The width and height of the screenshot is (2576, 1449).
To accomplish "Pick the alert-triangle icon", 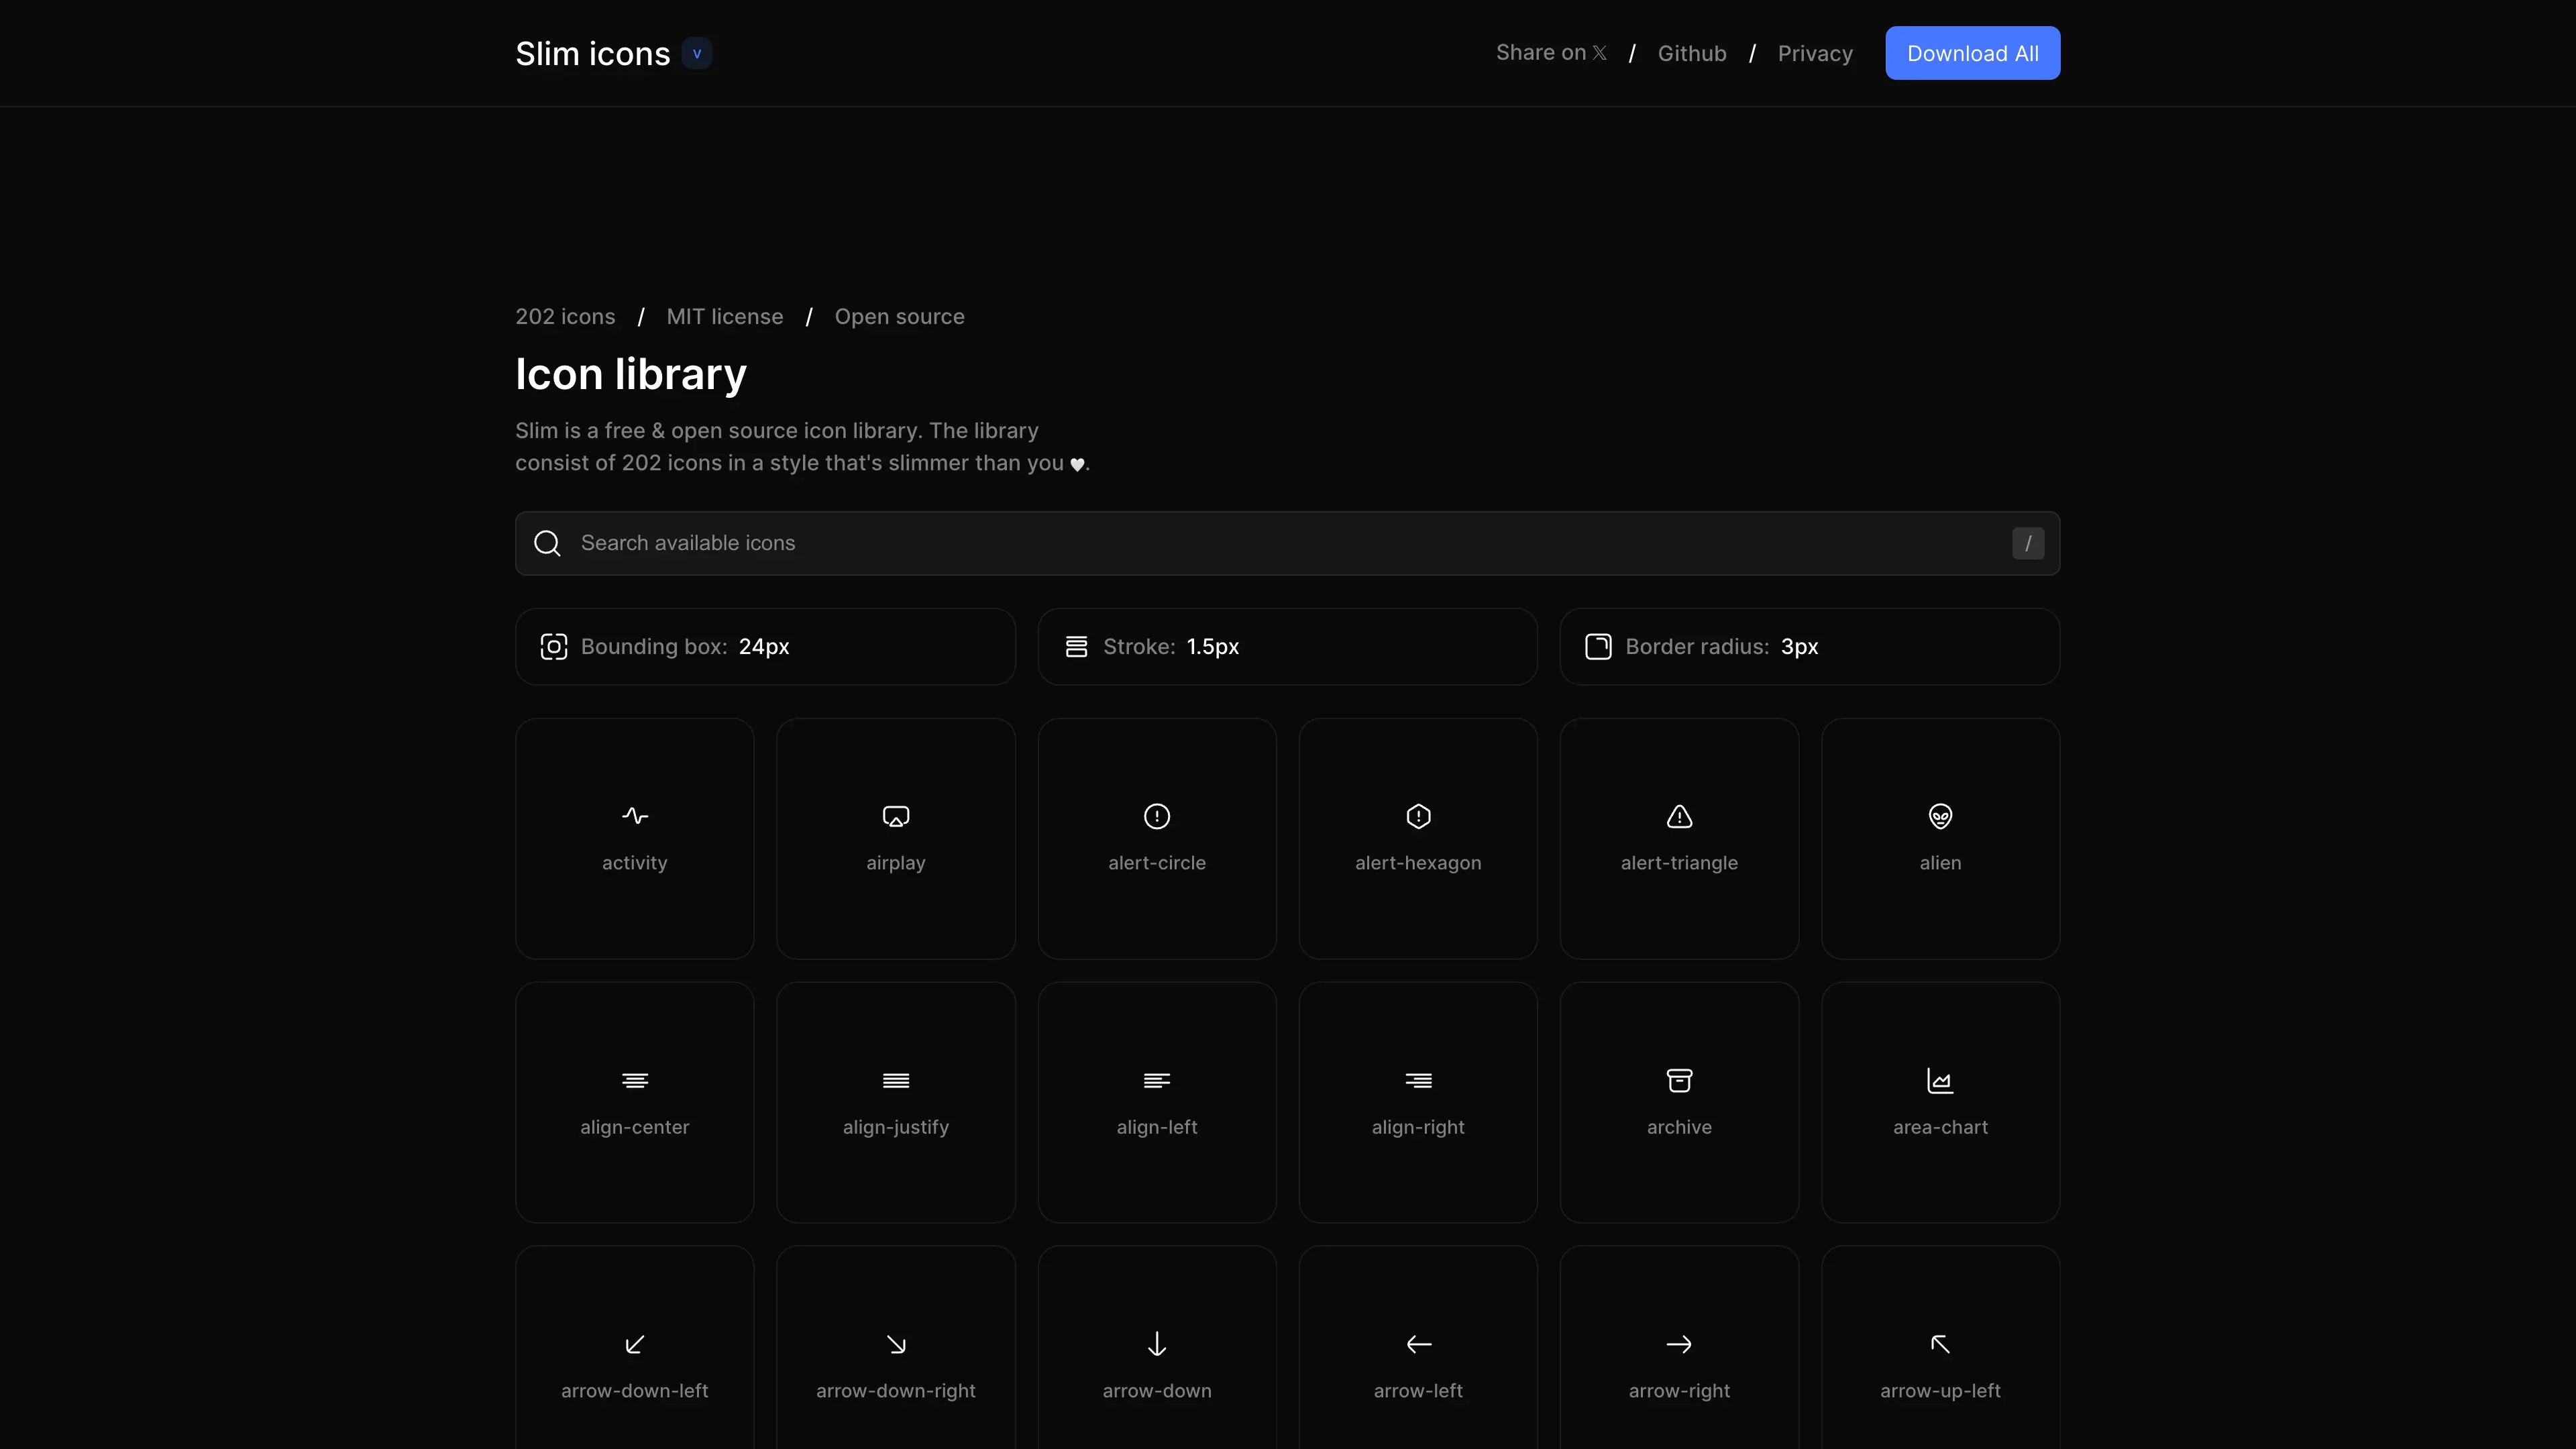I will (1679, 838).
